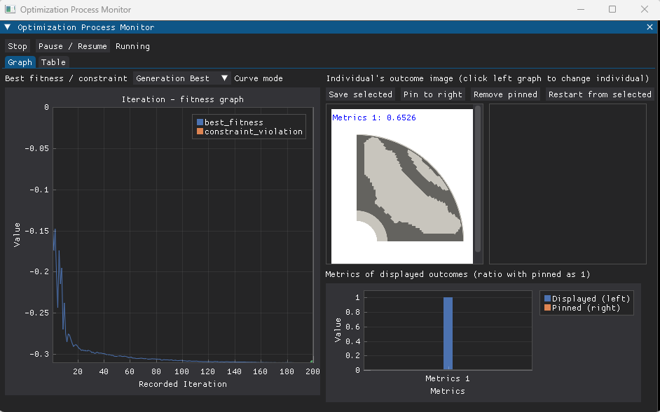
Task: Toggle the Displayed (left) legend swatch
Action: (548, 299)
